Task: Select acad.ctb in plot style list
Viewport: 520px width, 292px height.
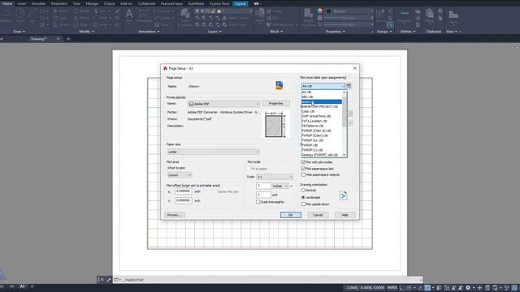Action: [322, 101]
